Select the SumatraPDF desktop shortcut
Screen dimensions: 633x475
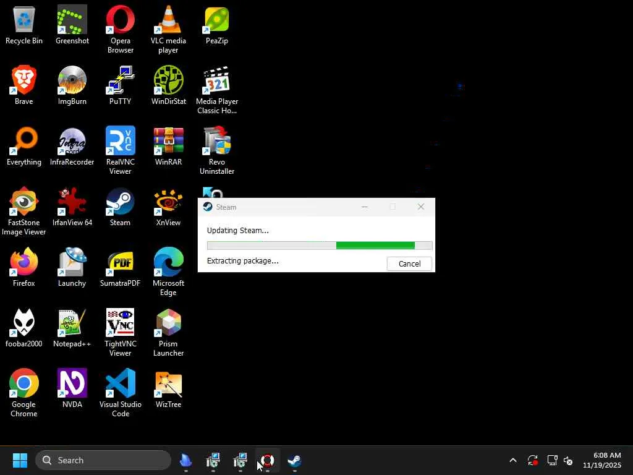pos(121,267)
